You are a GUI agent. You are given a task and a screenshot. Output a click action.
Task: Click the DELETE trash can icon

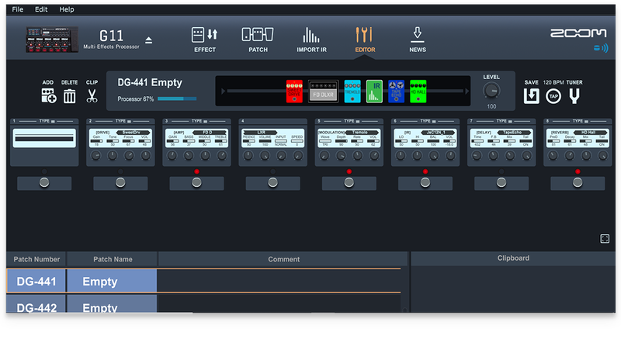coord(70,96)
